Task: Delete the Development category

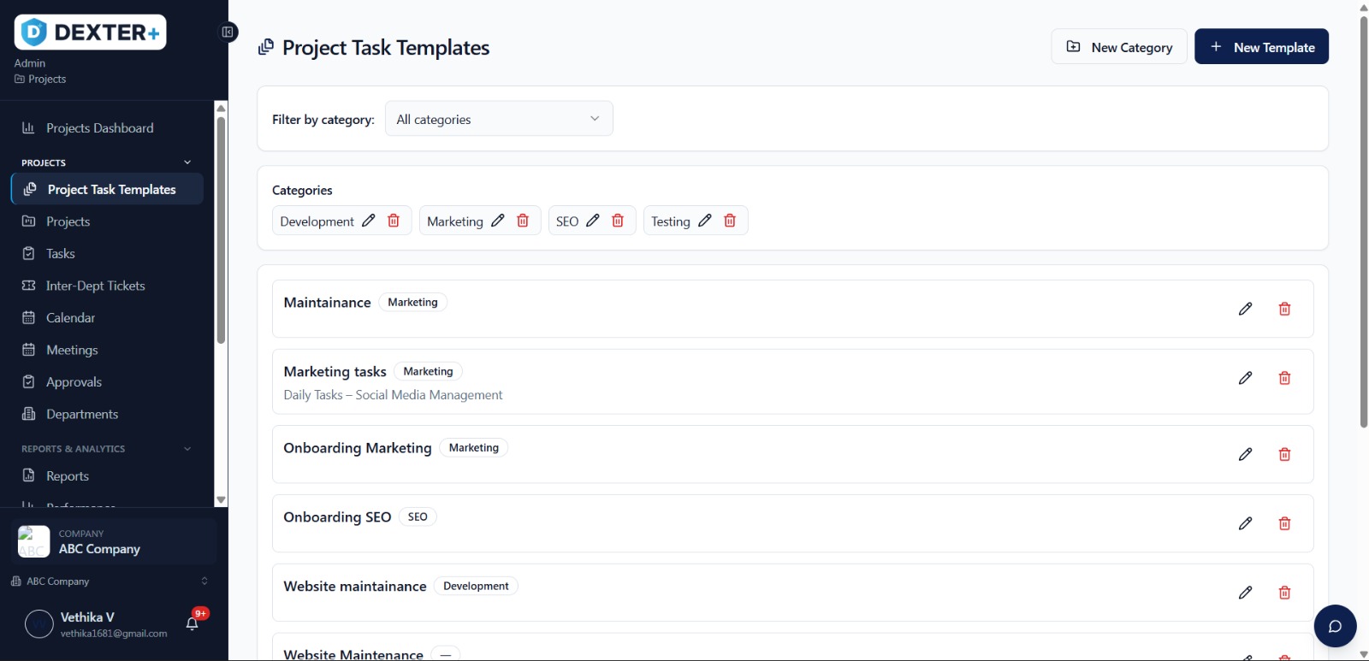Action: [x=394, y=221]
